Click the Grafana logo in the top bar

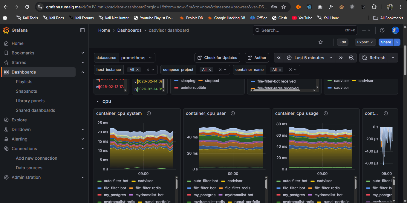(6, 30)
